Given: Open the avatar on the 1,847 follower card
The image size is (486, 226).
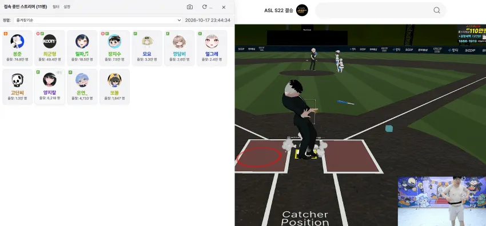Looking at the screenshot, I should tap(114, 80).
